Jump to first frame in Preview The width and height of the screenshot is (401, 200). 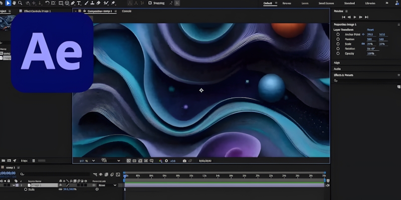343,17
